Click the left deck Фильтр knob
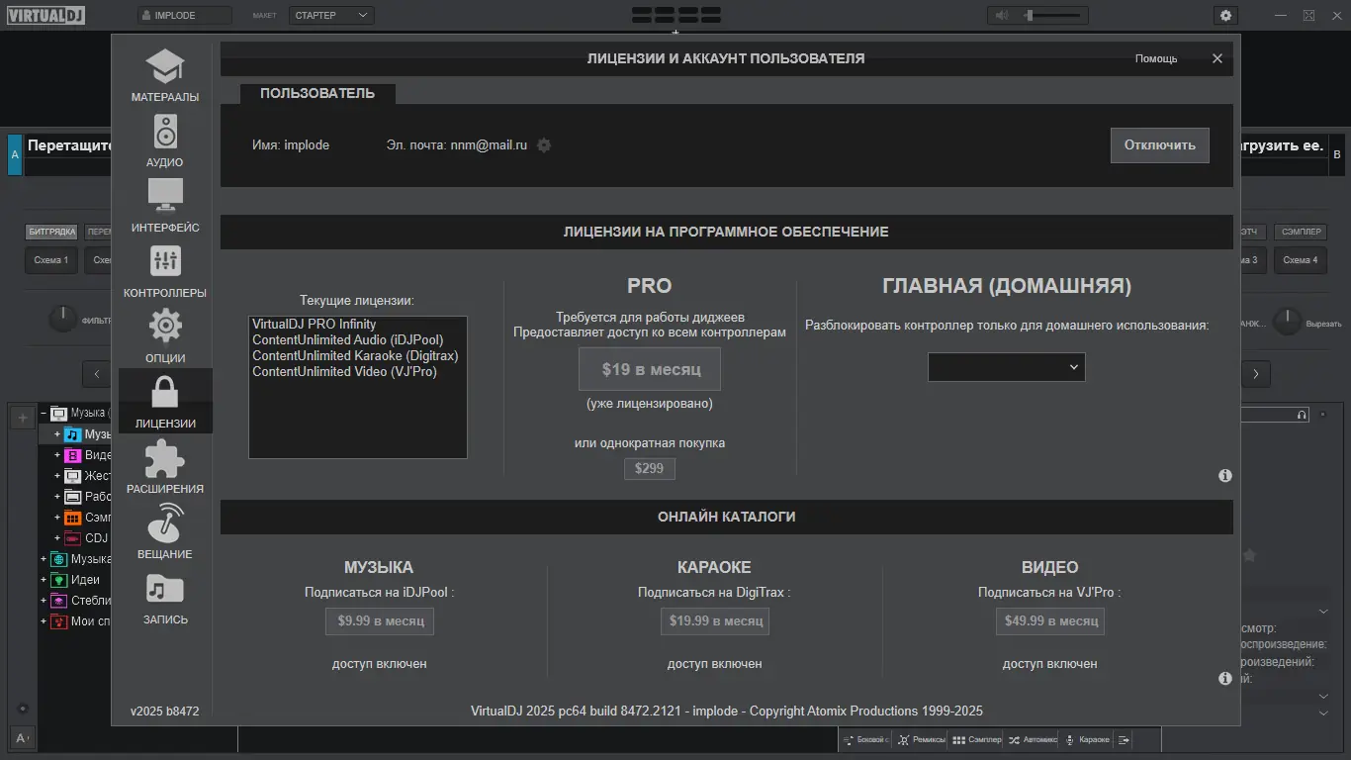The height and width of the screenshot is (760, 1351). 62,320
